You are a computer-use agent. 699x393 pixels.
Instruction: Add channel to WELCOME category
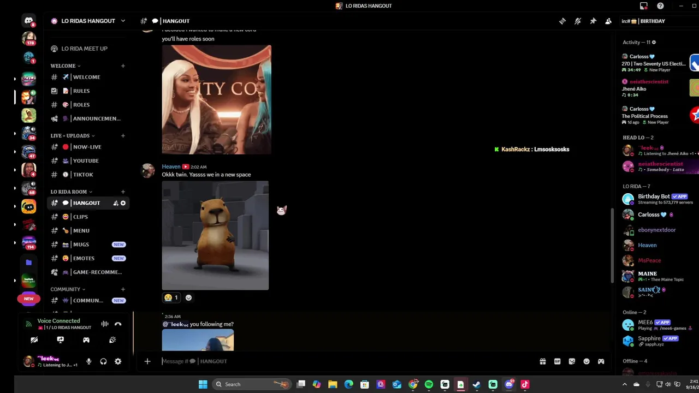123,66
